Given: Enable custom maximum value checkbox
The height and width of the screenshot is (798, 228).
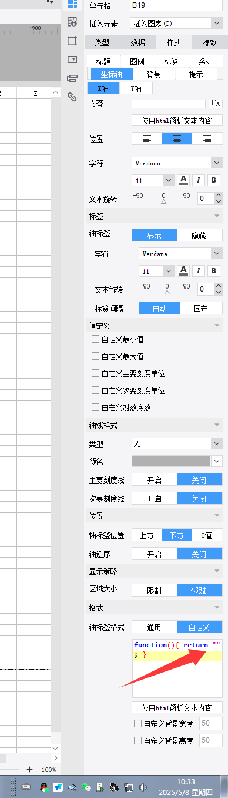Looking at the screenshot, I should (x=95, y=356).
